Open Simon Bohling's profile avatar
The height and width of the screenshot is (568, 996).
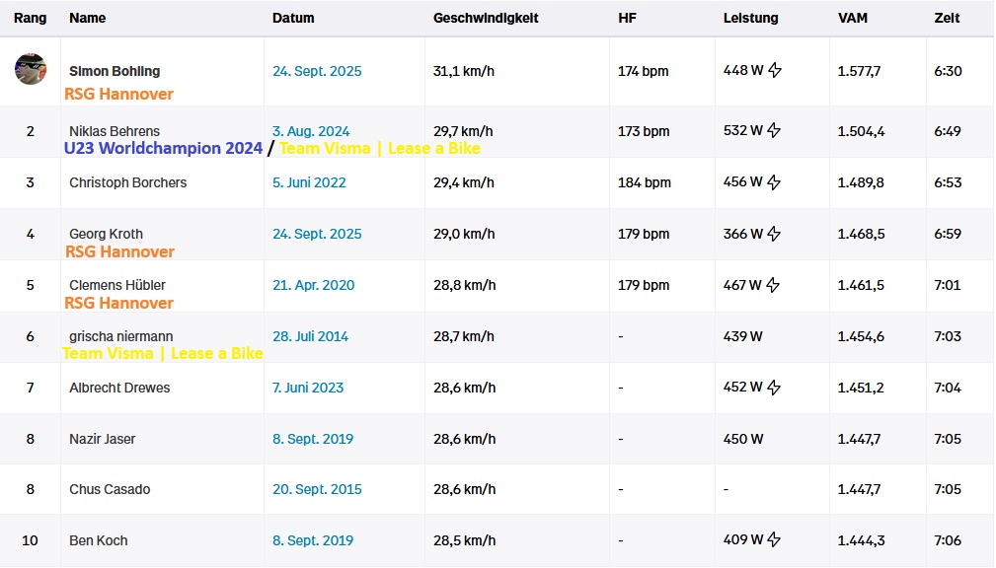(x=31, y=70)
